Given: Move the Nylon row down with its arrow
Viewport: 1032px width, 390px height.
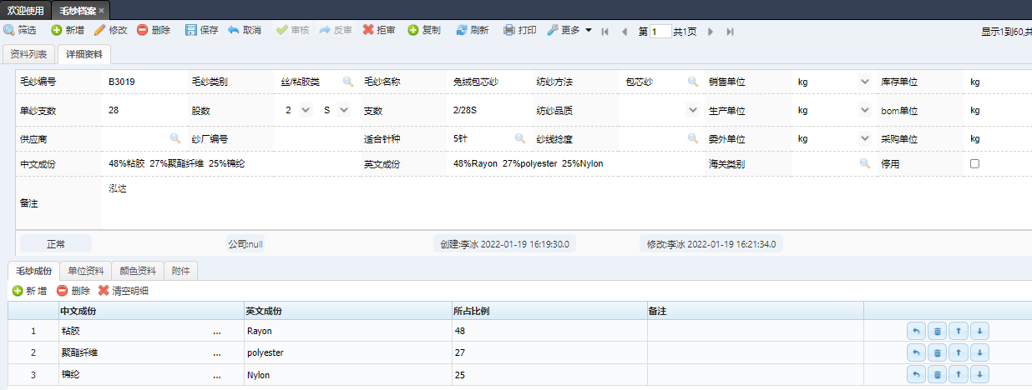Looking at the screenshot, I should (x=979, y=375).
